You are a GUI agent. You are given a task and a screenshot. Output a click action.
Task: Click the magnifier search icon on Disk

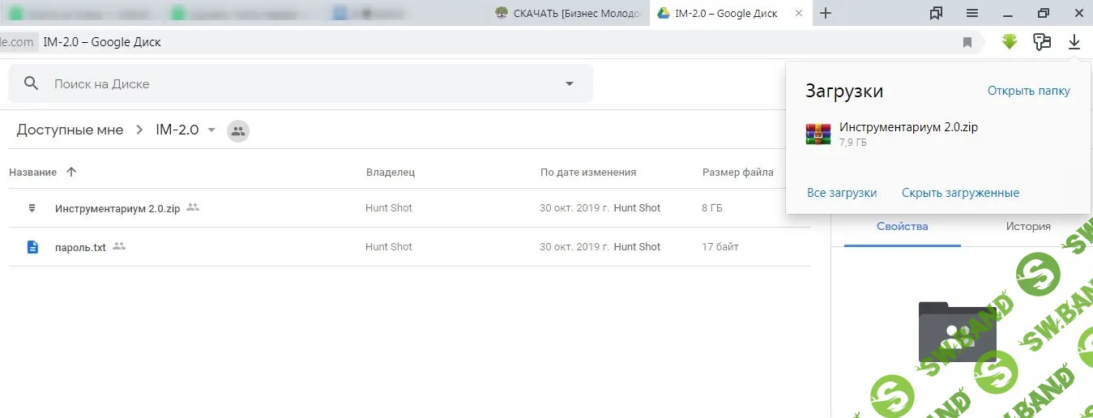click(x=32, y=83)
